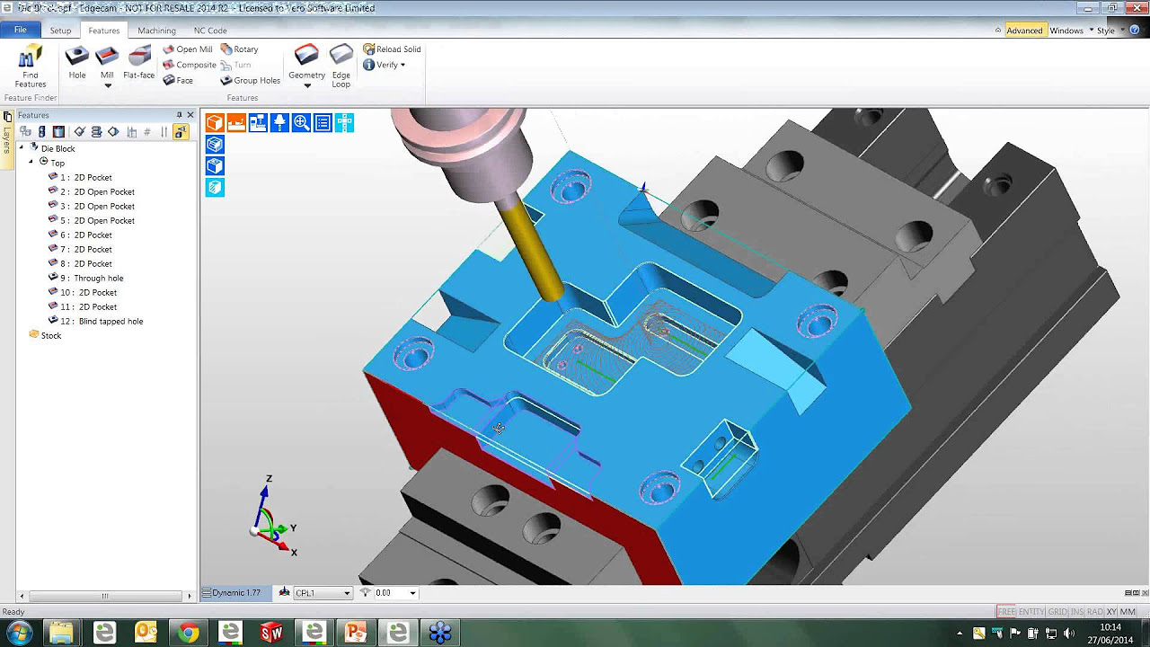Open PowerPoint from the taskbar
1150x647 pixels.
click(x=356, y=633)
